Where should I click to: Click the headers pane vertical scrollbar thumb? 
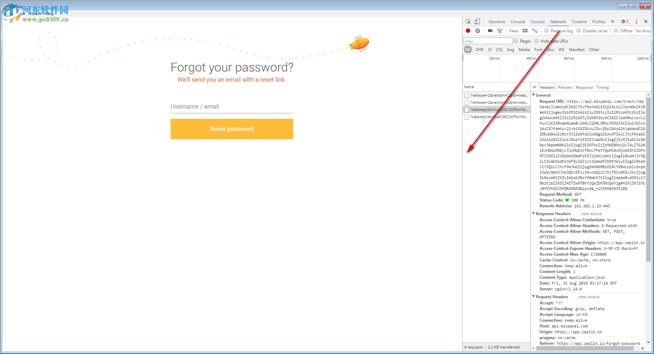(648, 179)
